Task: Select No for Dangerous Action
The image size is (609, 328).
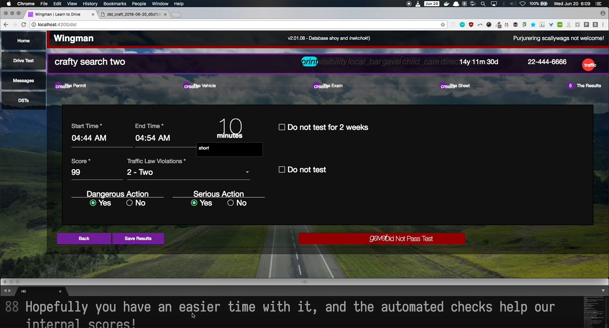Action: [x=129, y=203]
